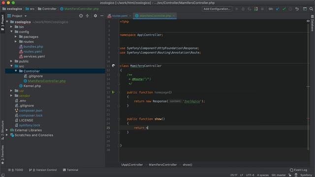
Task: Open Git history clock icon
Action: click(290, 9)
